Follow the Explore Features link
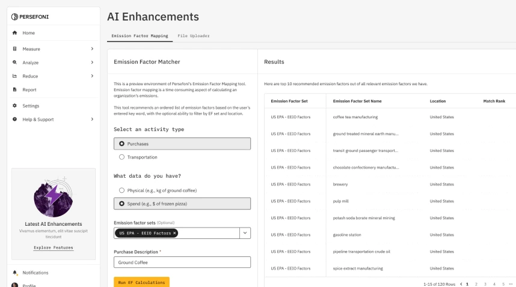 click(54, 247)
